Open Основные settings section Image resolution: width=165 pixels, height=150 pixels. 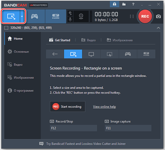click(x=23, y=52)
